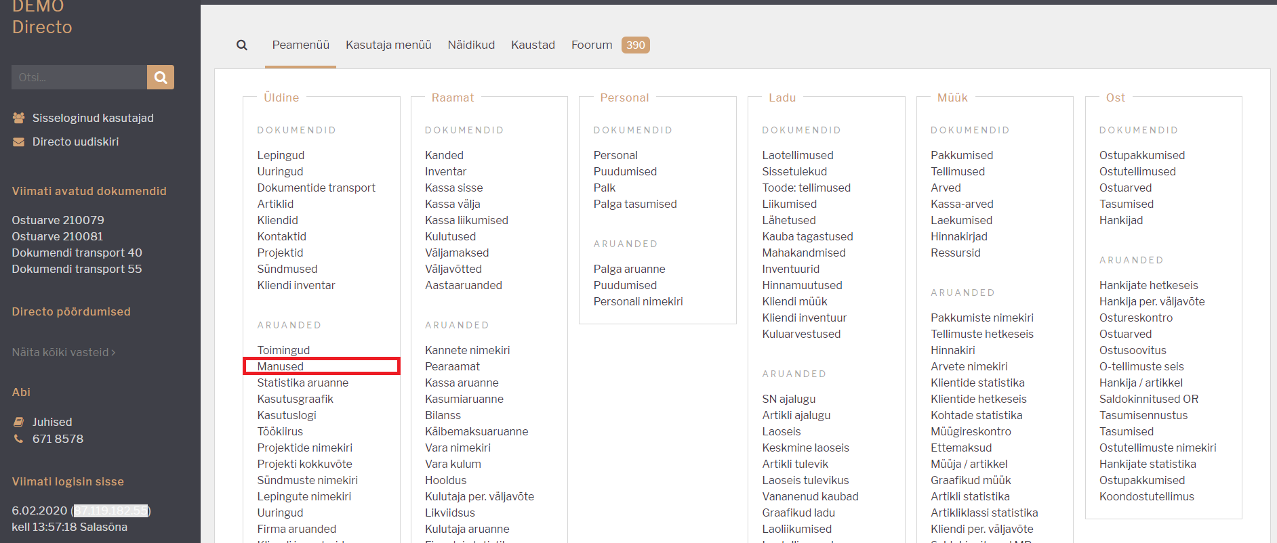This screenshot has width=1277, height=543.
Task: Open Kliendid under Üldine
Action: [277, 220]
